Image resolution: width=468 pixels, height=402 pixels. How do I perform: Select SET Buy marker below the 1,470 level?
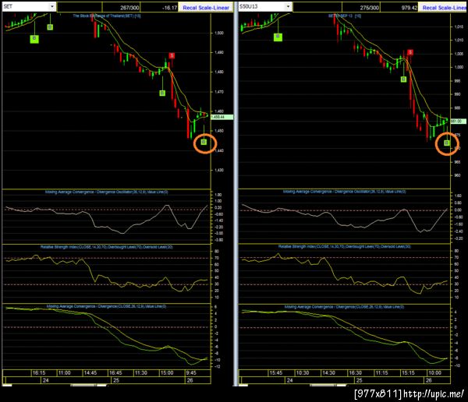pos(162,93)
